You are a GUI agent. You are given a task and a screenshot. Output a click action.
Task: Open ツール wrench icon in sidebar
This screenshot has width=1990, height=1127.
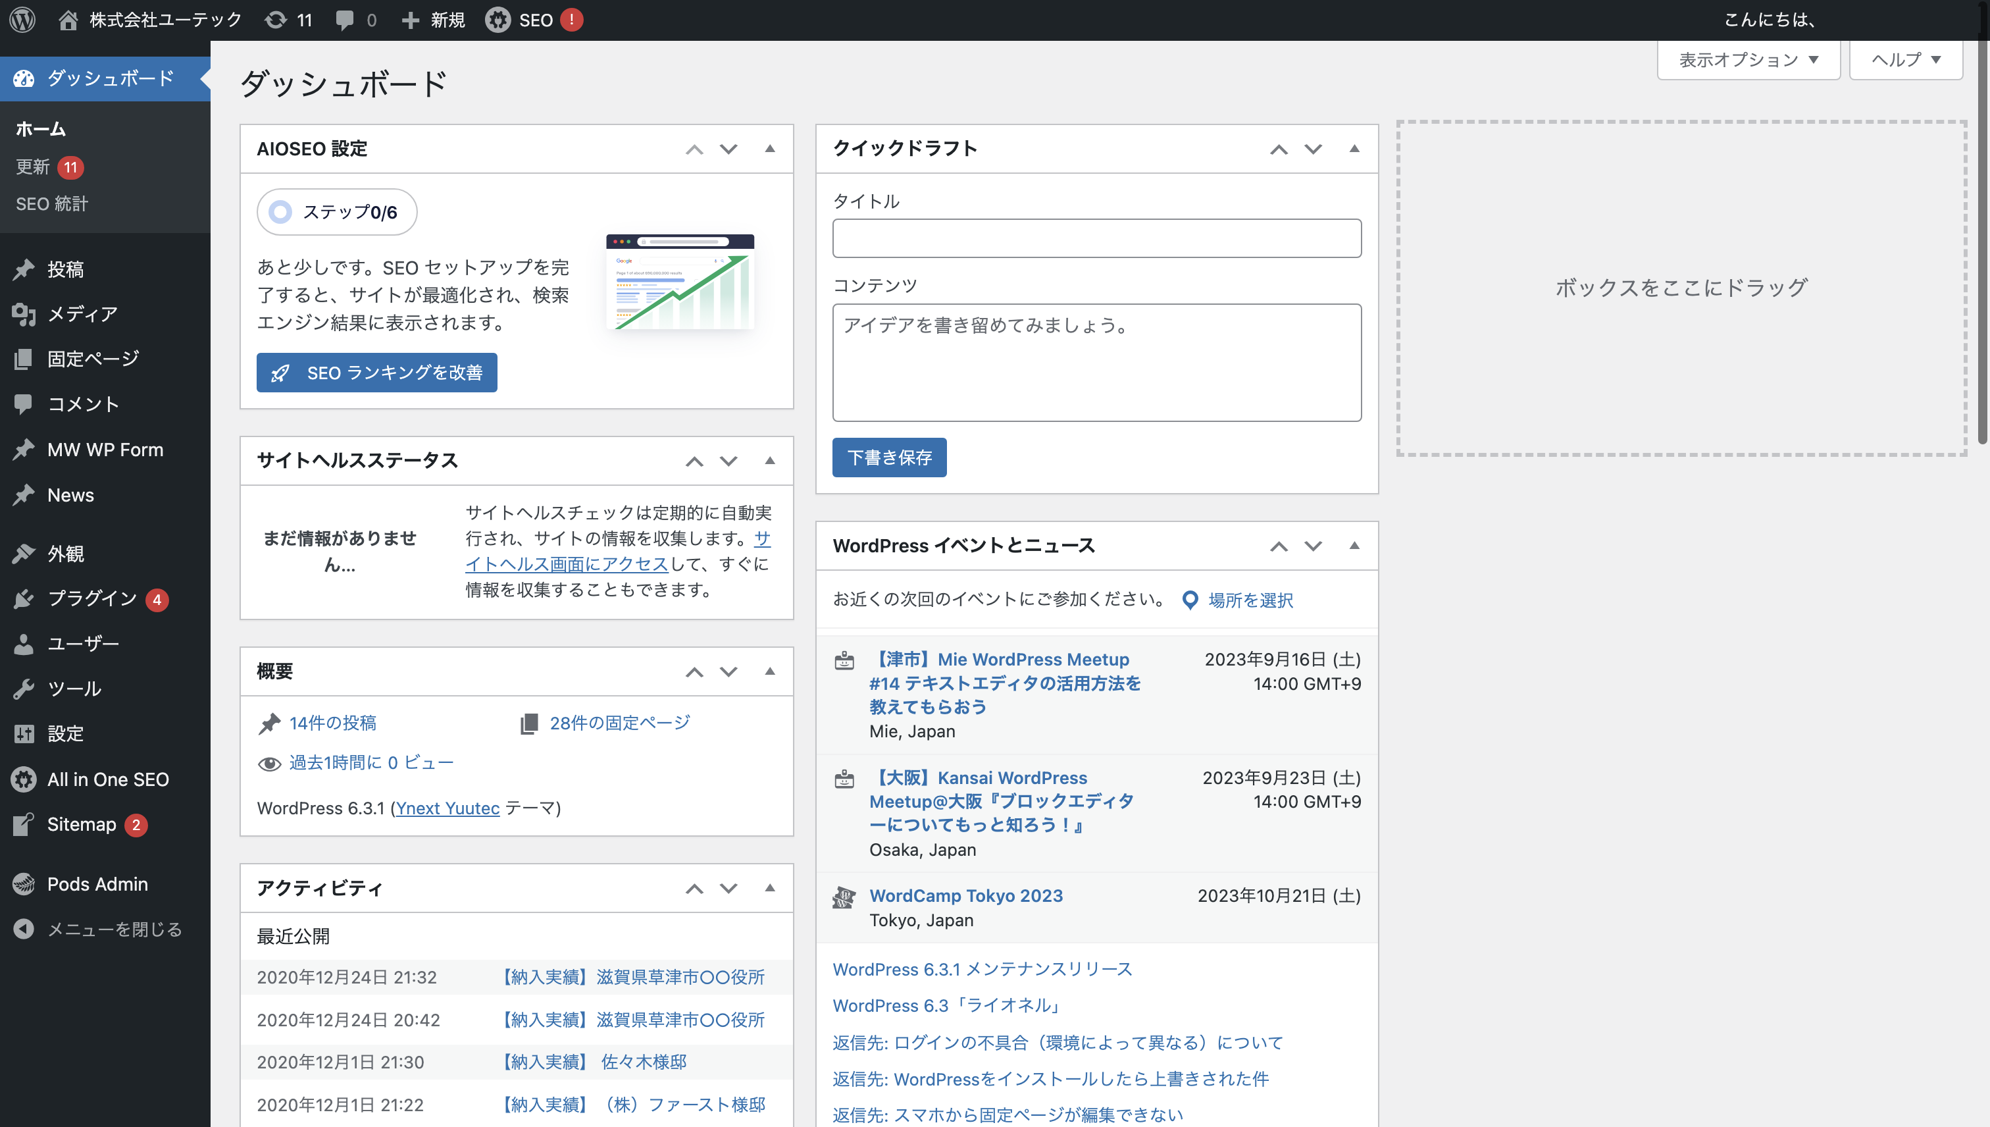[x=24, y=688]
